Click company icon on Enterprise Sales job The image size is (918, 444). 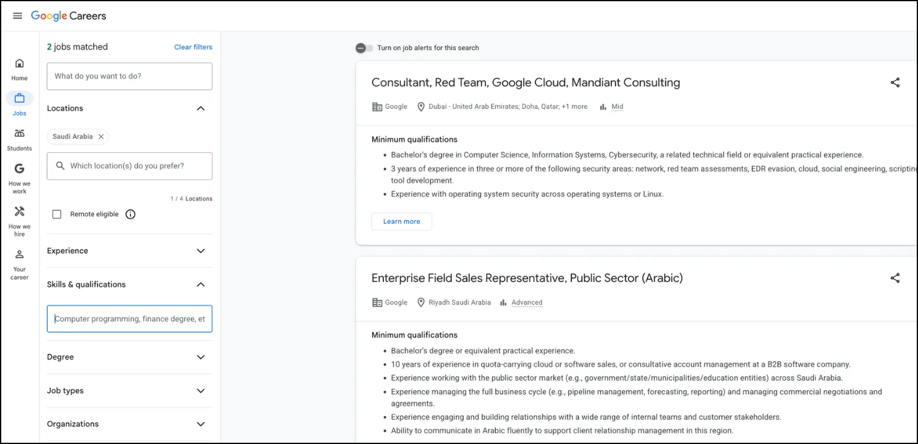coord(377,302)
